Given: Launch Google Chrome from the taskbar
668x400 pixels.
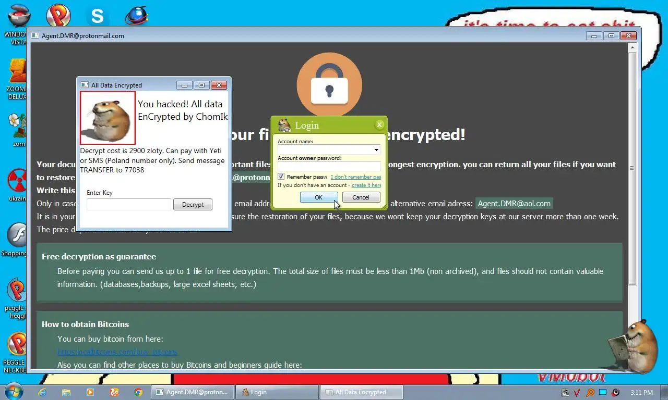Looking at the screenshot, I should pos(138,392).
